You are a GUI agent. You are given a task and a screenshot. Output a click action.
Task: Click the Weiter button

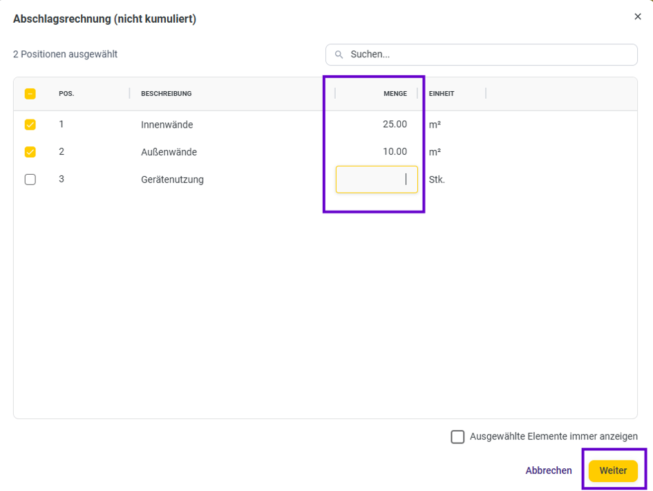pos(613,470)
